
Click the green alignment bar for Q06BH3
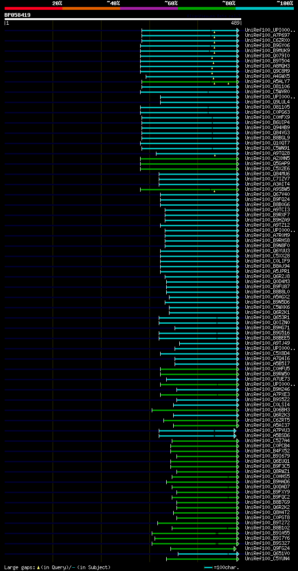[195, 410]
